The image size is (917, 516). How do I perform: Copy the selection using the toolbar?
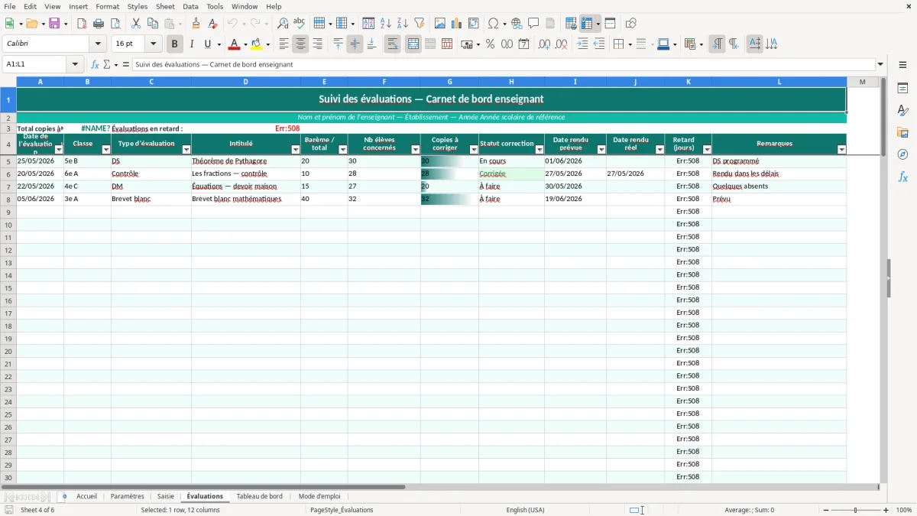pyautogui.click(x=153, y=24)
